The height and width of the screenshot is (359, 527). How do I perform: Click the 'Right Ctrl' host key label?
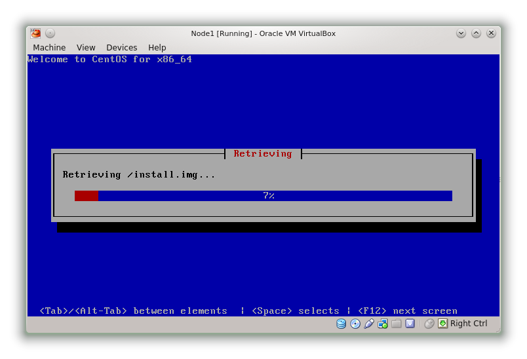pyautogui.click(x=469, y=324)
